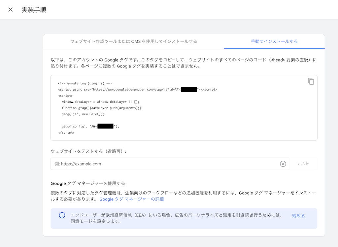This screenshot has height=247, width=338.
Task: Click the opening "<script>" code line
Action: point(65,96)
